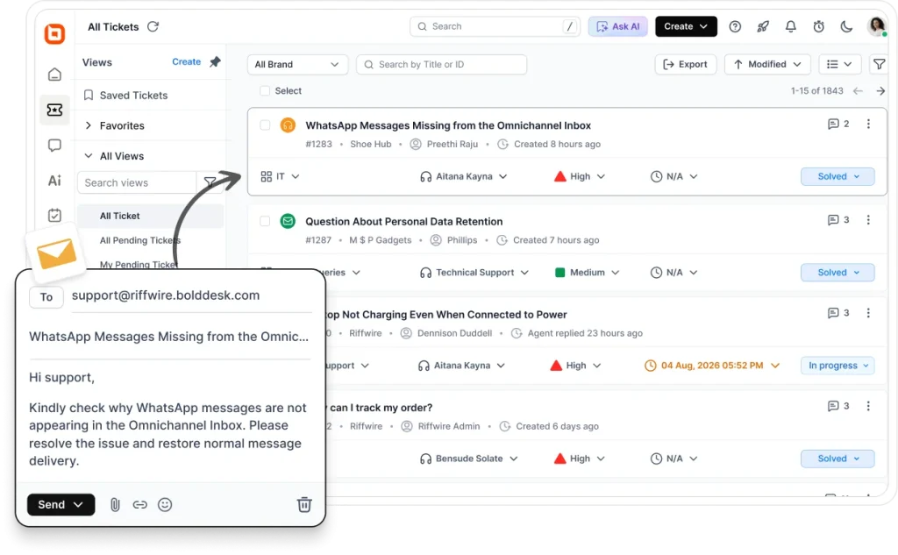Go to the previous page of tickets

pos(858,91)
